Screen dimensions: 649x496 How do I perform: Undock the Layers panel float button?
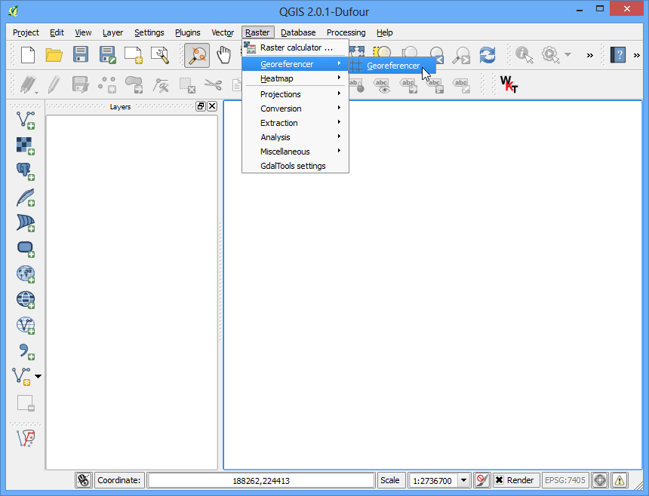tap(201, 106)
